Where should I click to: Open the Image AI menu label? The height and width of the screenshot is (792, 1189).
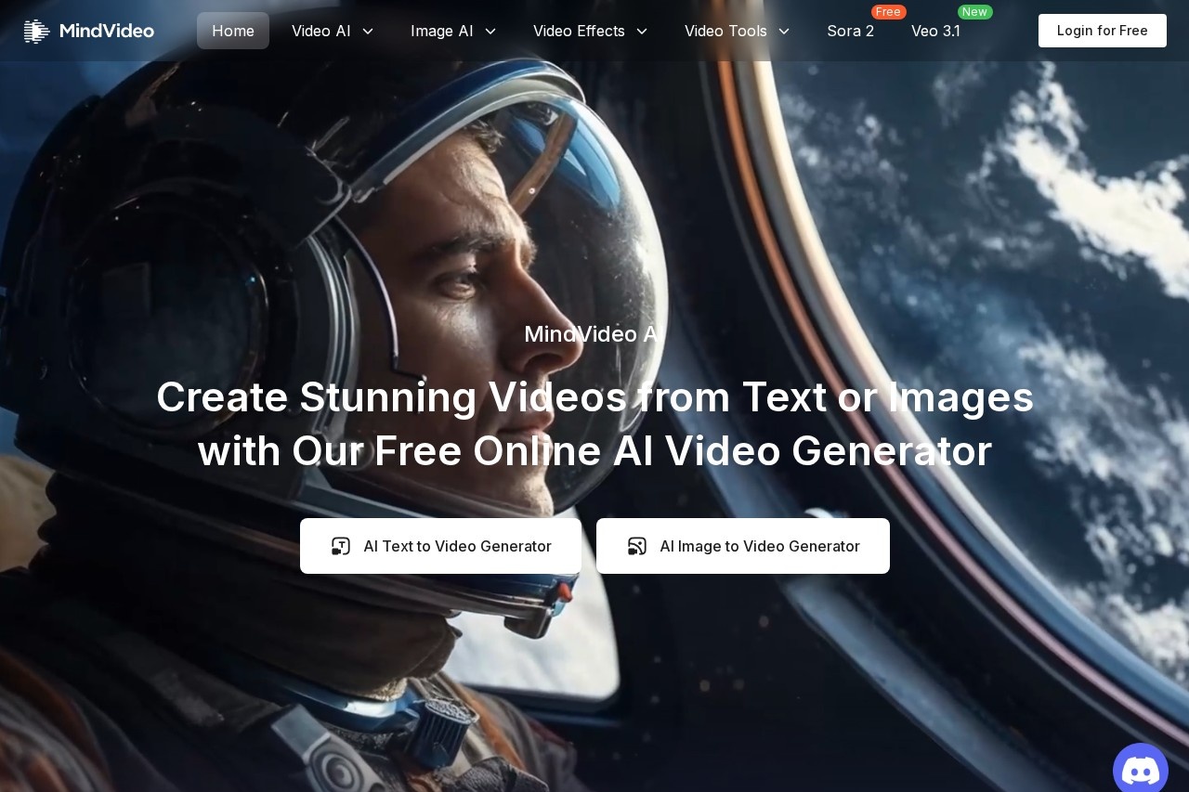coord(441,31)
